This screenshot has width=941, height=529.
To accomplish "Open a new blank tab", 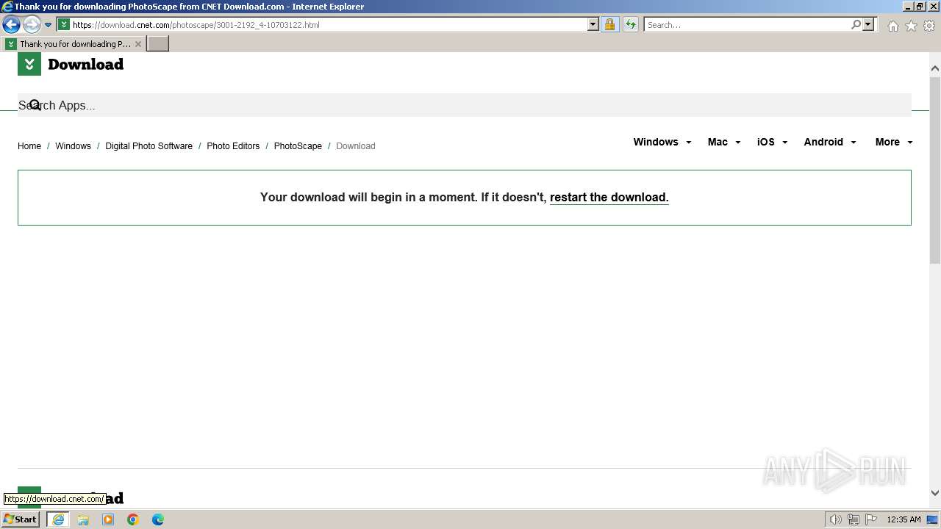I will pos(158,44).
